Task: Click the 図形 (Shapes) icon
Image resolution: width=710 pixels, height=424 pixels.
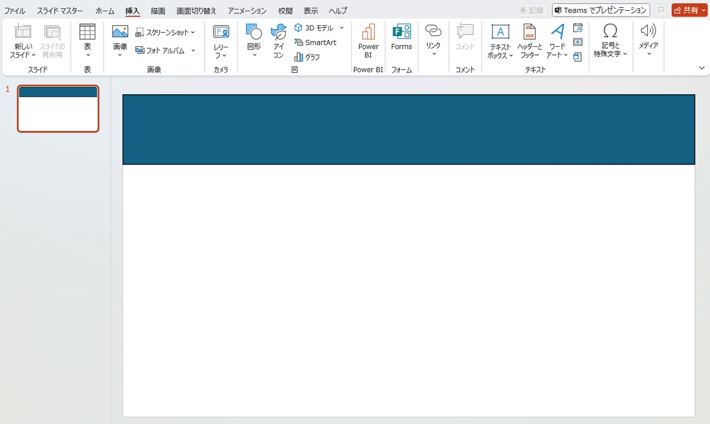Action: point(254,32)
